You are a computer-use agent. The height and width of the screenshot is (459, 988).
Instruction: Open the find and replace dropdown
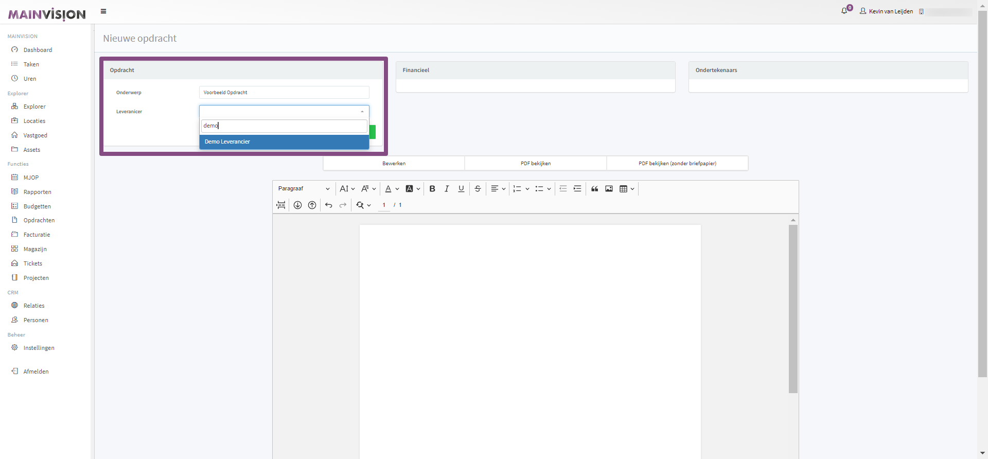363,205
